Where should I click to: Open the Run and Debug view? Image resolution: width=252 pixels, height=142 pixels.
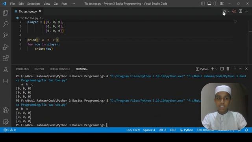[x=6, y=47]
